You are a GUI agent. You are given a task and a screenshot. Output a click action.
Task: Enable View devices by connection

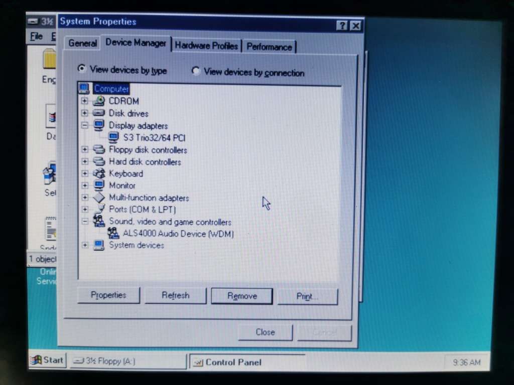click(x=196, y=71)
